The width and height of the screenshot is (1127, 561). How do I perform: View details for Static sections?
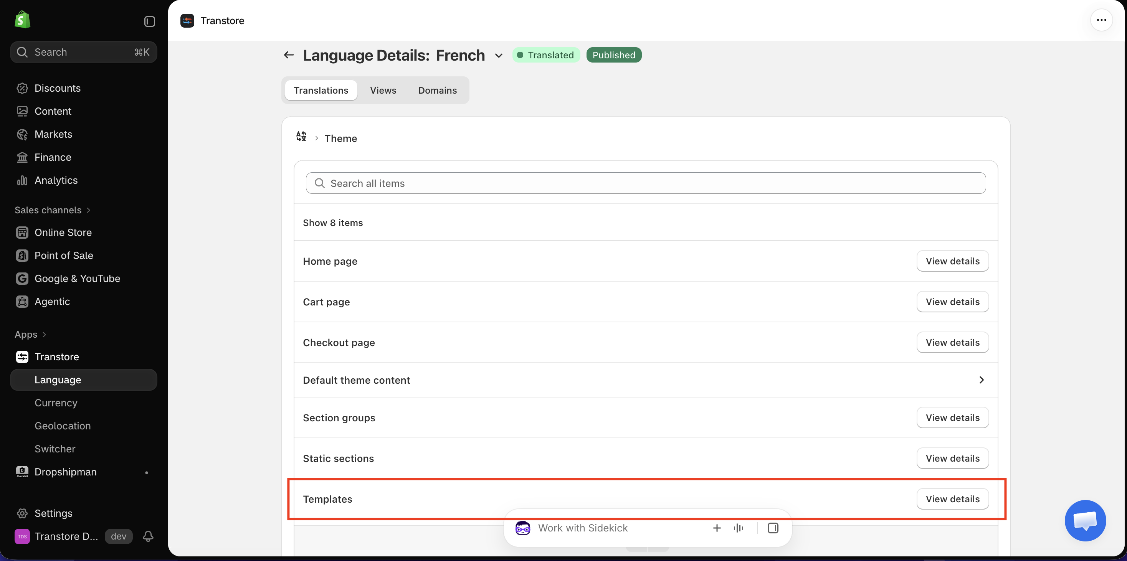[952, 458]
